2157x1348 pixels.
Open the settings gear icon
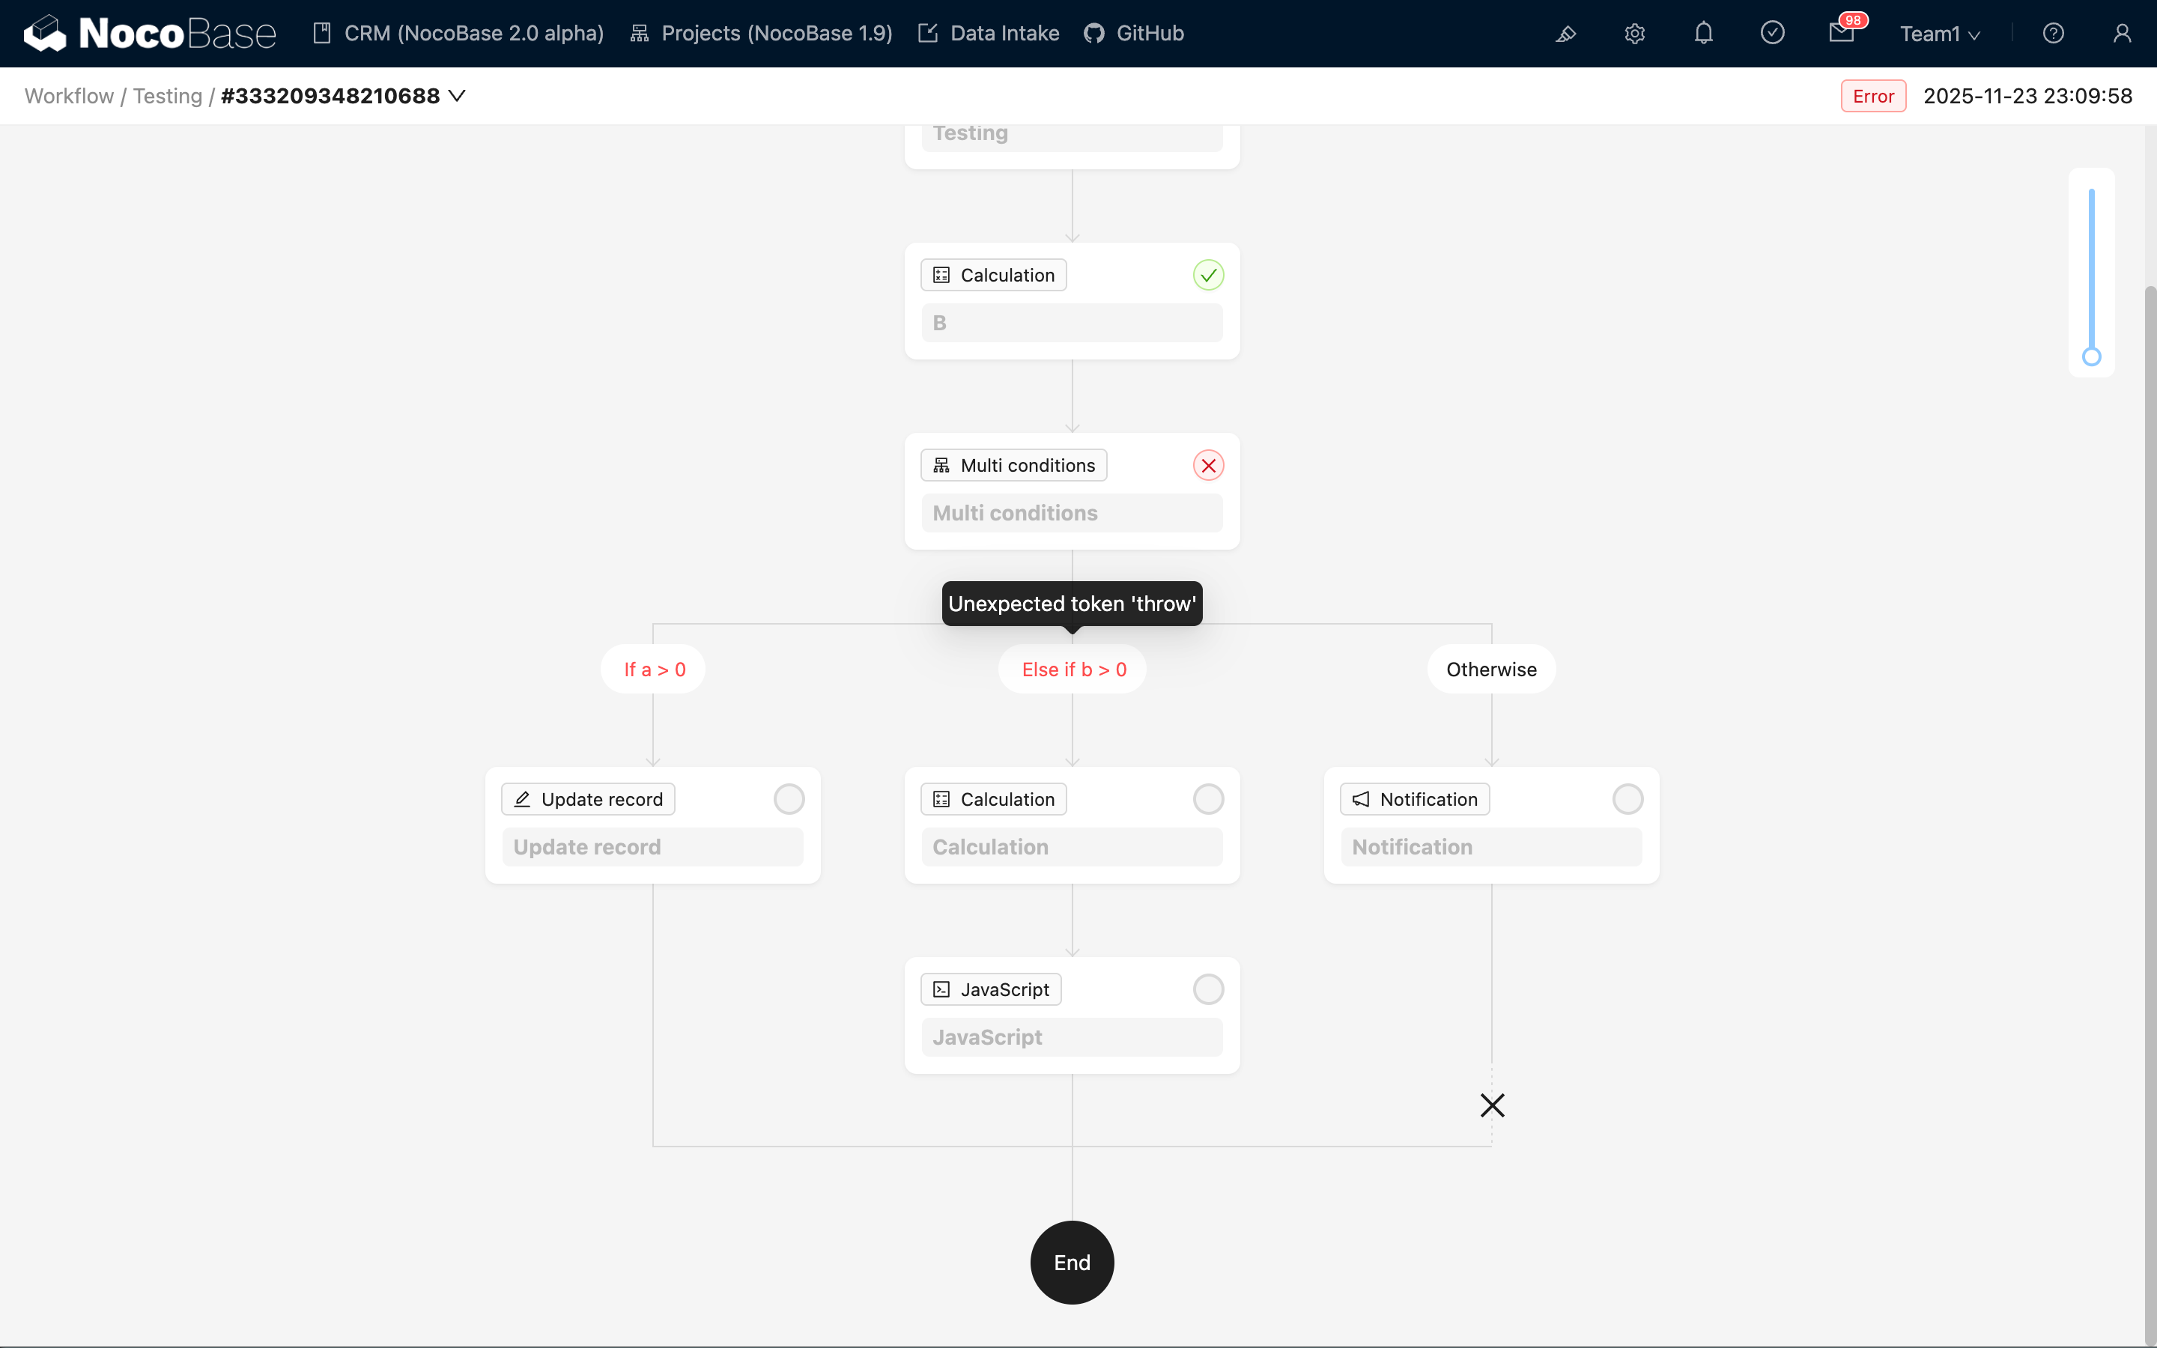tap(1633, 34)
